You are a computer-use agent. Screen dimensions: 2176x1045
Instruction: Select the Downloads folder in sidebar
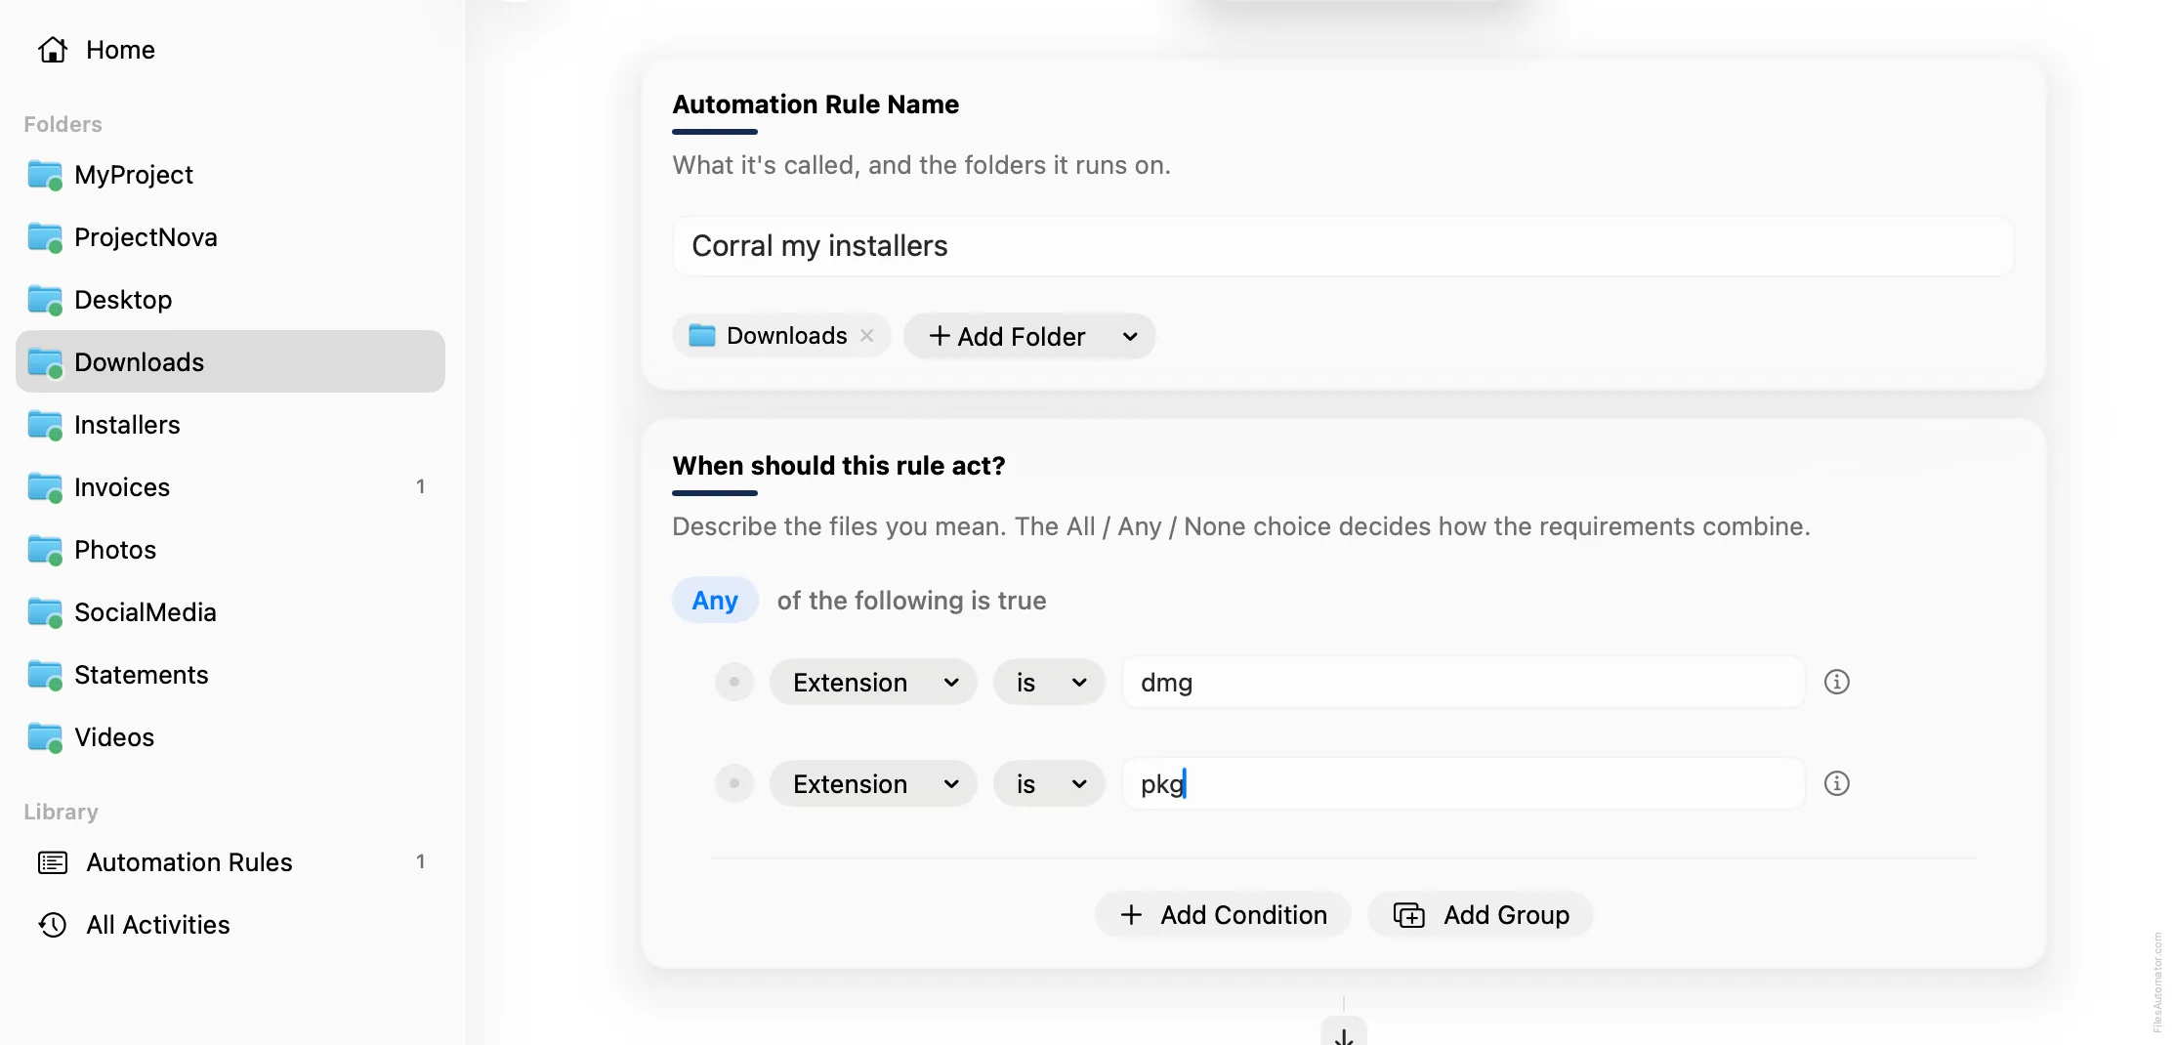[230, 361]
